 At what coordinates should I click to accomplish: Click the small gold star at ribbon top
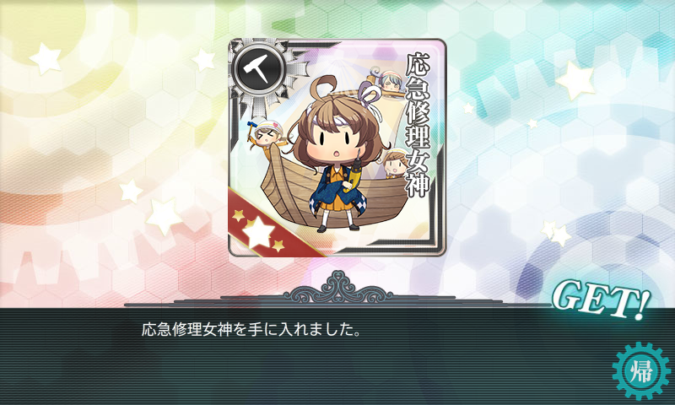coord(238,214)
